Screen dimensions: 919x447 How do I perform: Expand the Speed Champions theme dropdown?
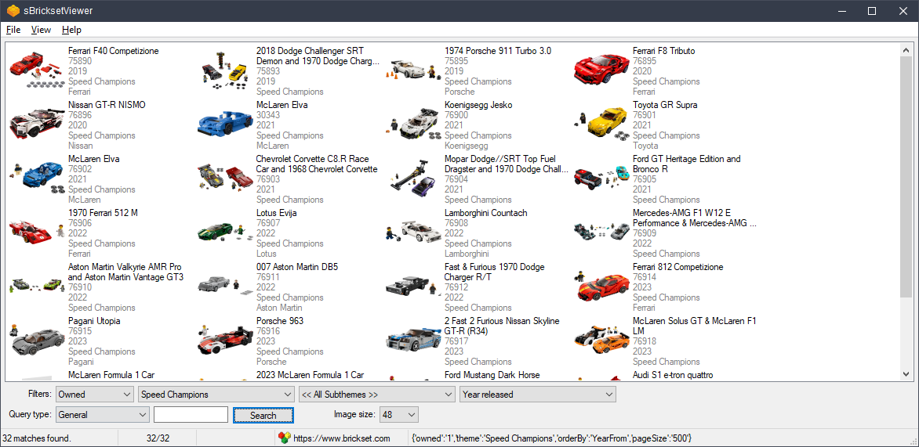tap(216, 395)
